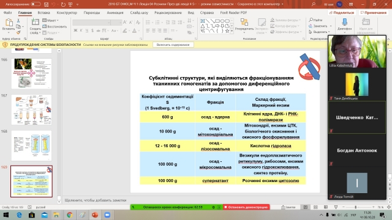Toggle Bold formatting button
The width and height of the screenshot is (392, 220).
[x=75, y=31]
